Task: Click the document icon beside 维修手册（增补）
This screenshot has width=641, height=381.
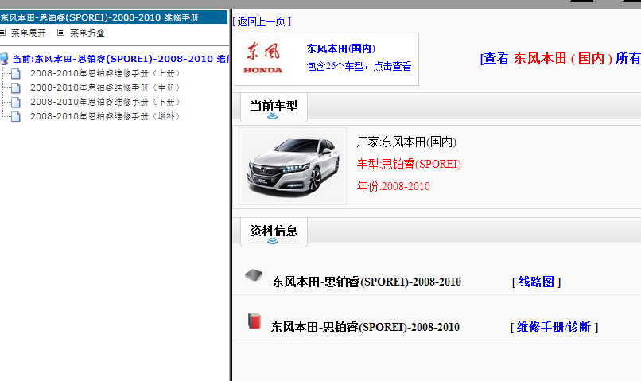Action: tap(16, 117)
